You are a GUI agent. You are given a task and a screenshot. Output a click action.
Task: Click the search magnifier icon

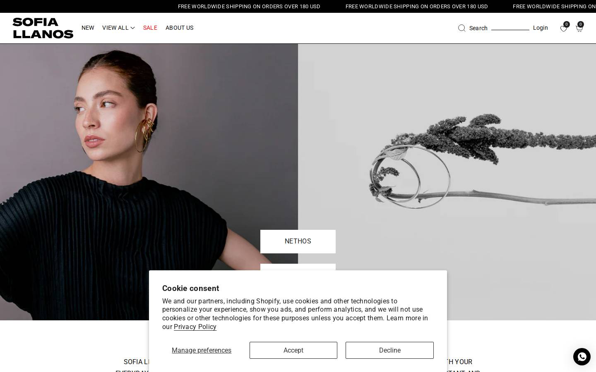tap(462, 28)
